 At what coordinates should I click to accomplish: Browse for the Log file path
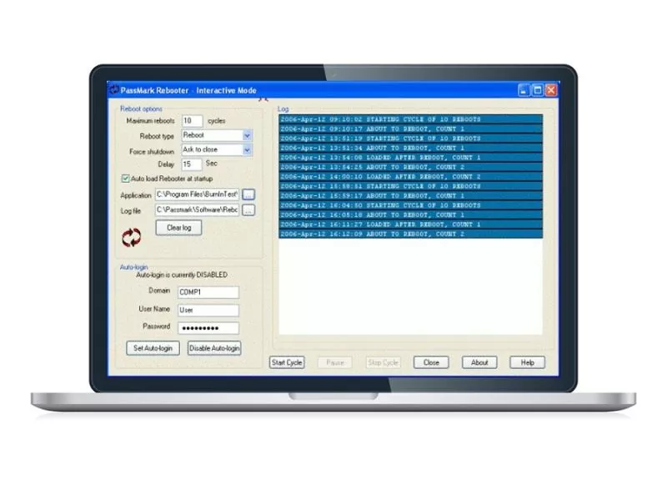248,210
